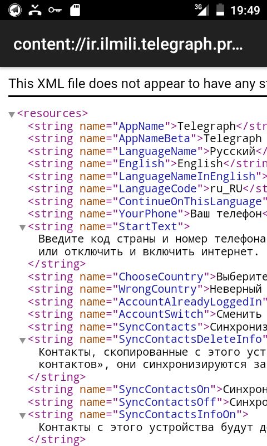The width and height of the screenshot is (267, 446).
Task: Select the line 'или отключить и включить интернет.'
Action: pyautogui.click(x=149, y=252)
